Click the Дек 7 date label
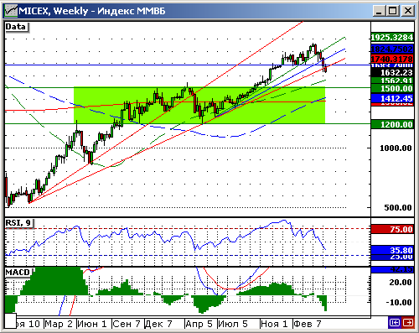The image size is (419, 333). (158, 324)
